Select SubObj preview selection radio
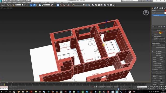This screenshot has width=166, height=93. pos(157,45)
